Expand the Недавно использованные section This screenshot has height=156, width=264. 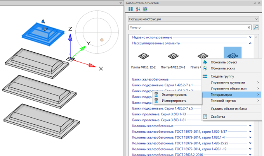(x=250, y=38)
